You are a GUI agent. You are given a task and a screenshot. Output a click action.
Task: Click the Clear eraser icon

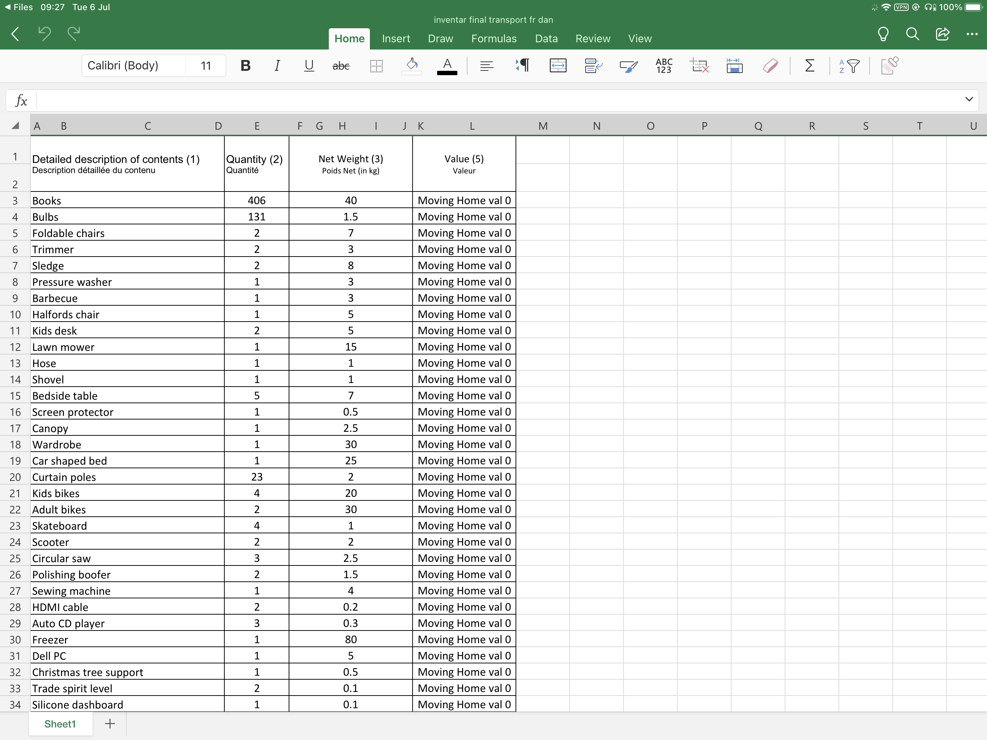tap(770, 66)
